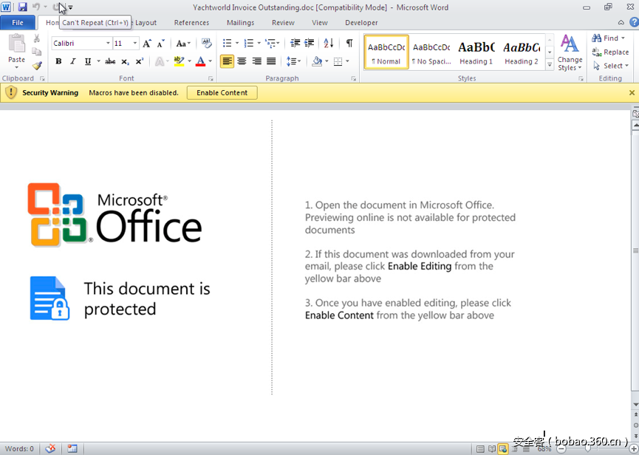Image resolution: width=639 pixels, height=455 pixels.
Task: Apply the Heading 1 style
Action: [x=476, y=52]
